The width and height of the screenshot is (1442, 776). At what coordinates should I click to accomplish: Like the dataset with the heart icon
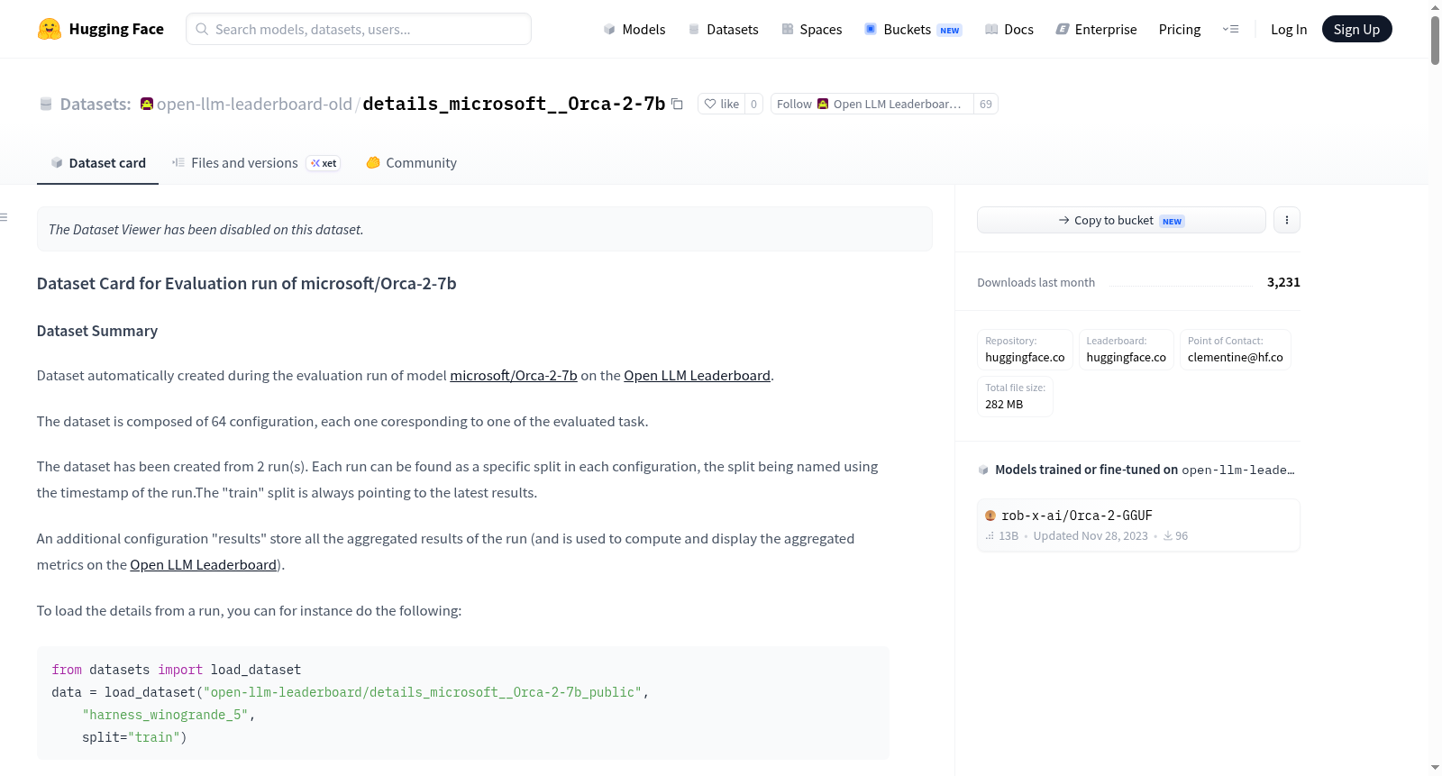[x=721, y=105]
